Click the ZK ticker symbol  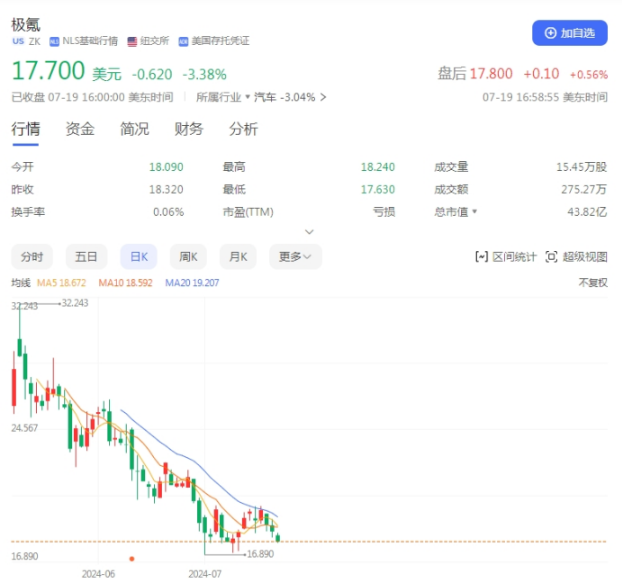pos(34,41)
